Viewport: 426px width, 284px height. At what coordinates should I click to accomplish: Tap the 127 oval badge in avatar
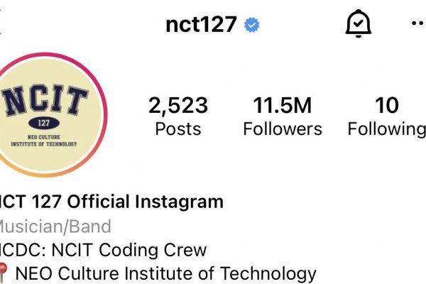click(44, 123)
